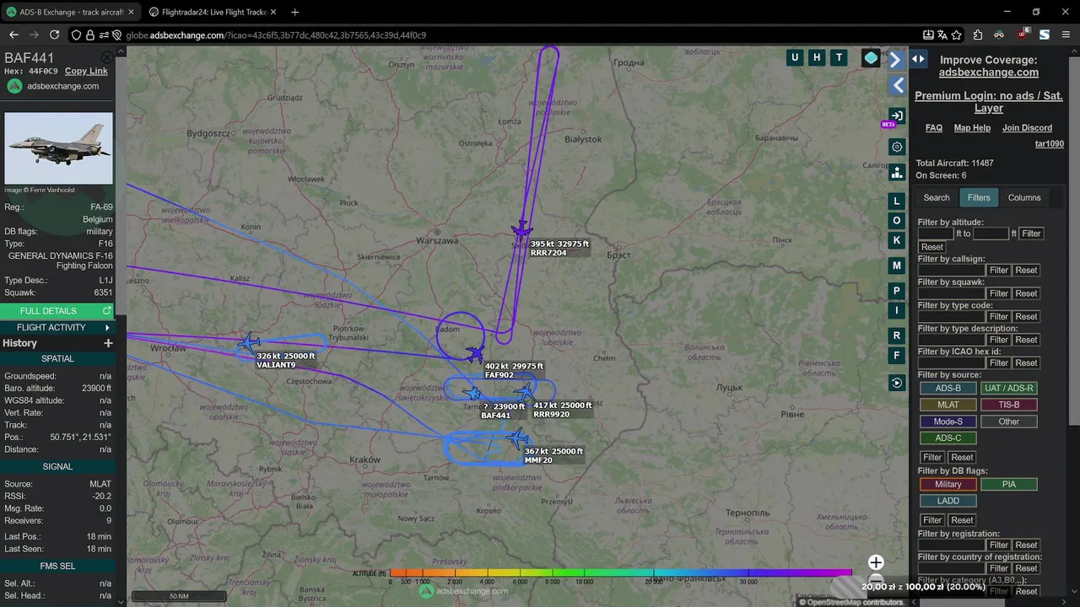This screenshot has width=1080, height=607.
Task: Toggle the O map button
Action: (897, 220)
